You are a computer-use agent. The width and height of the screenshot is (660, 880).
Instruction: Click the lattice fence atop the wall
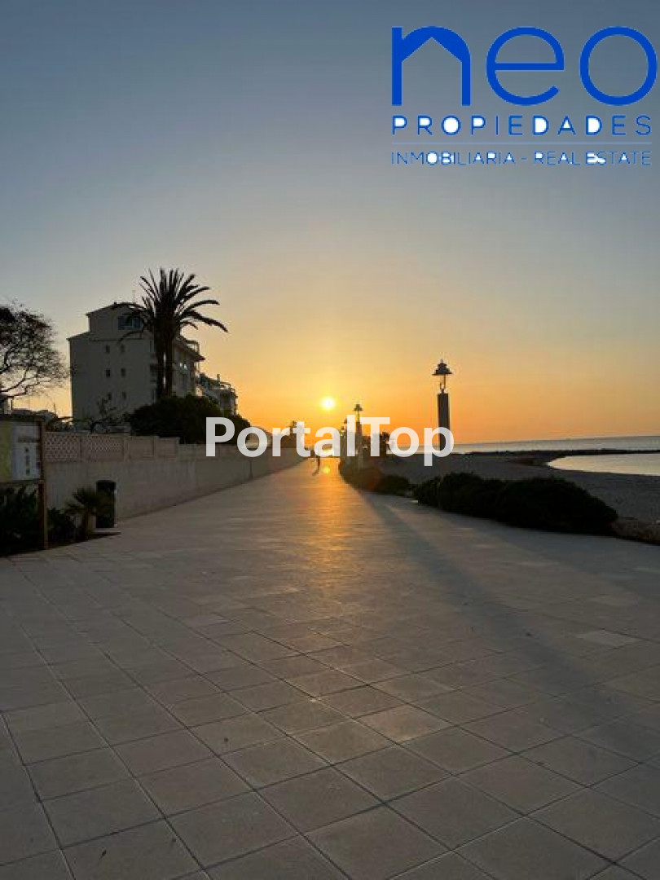(x=122, y=447)
